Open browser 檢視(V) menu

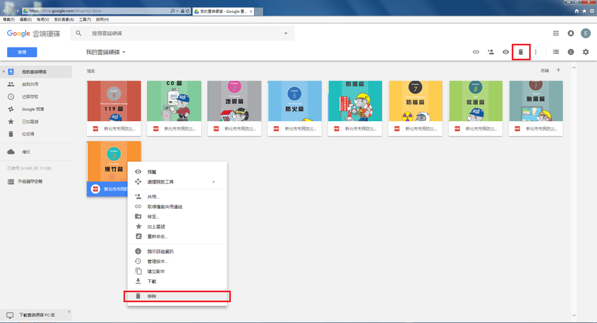click(x=43, y=19)
